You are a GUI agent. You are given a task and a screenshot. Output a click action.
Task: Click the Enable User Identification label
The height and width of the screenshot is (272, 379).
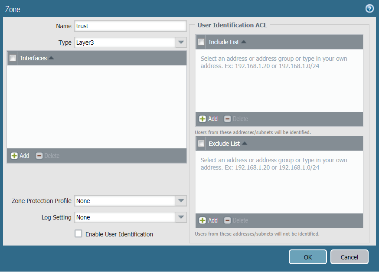[119, 234]
